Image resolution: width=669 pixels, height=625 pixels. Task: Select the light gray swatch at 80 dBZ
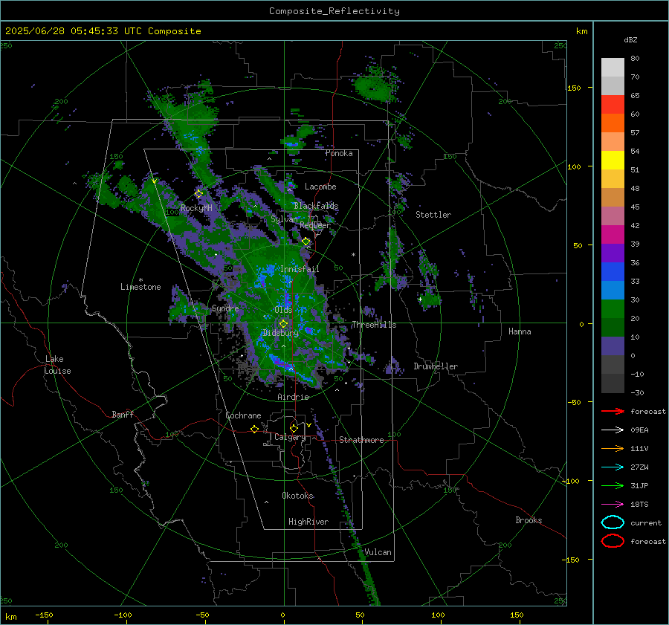[x=613, y=67]
